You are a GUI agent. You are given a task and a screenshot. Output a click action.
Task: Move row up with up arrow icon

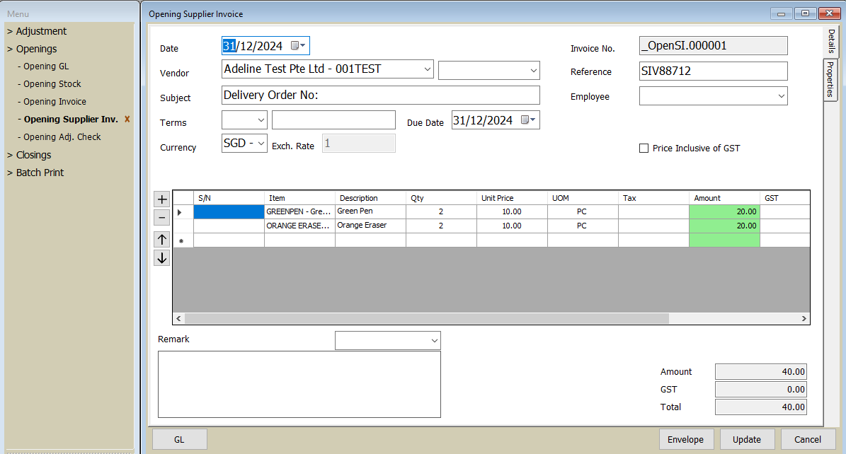coord(162,239)
